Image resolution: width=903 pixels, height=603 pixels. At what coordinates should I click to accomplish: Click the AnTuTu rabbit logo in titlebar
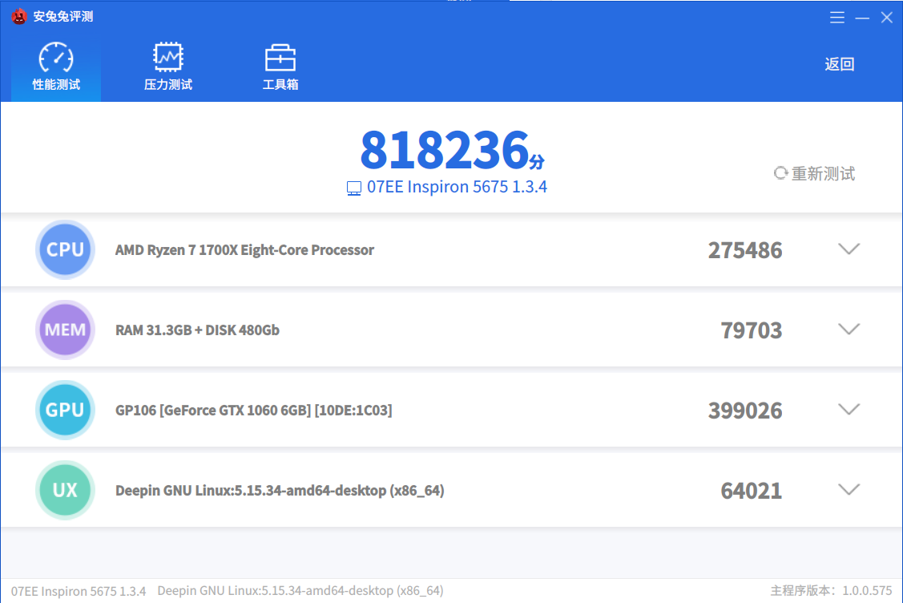tap(18, 16)
